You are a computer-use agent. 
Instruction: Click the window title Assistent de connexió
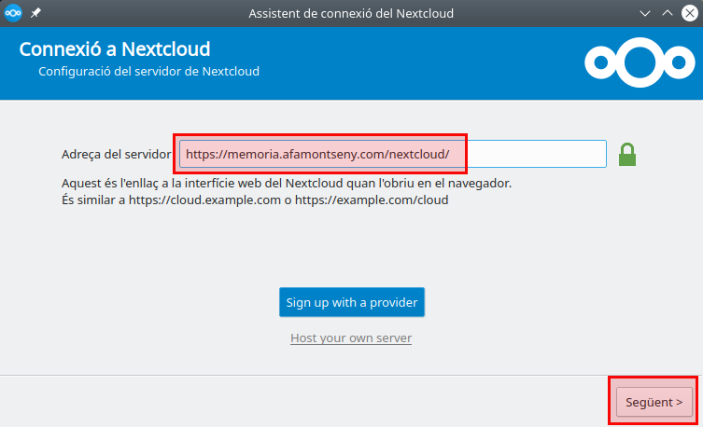coord(351,13)
